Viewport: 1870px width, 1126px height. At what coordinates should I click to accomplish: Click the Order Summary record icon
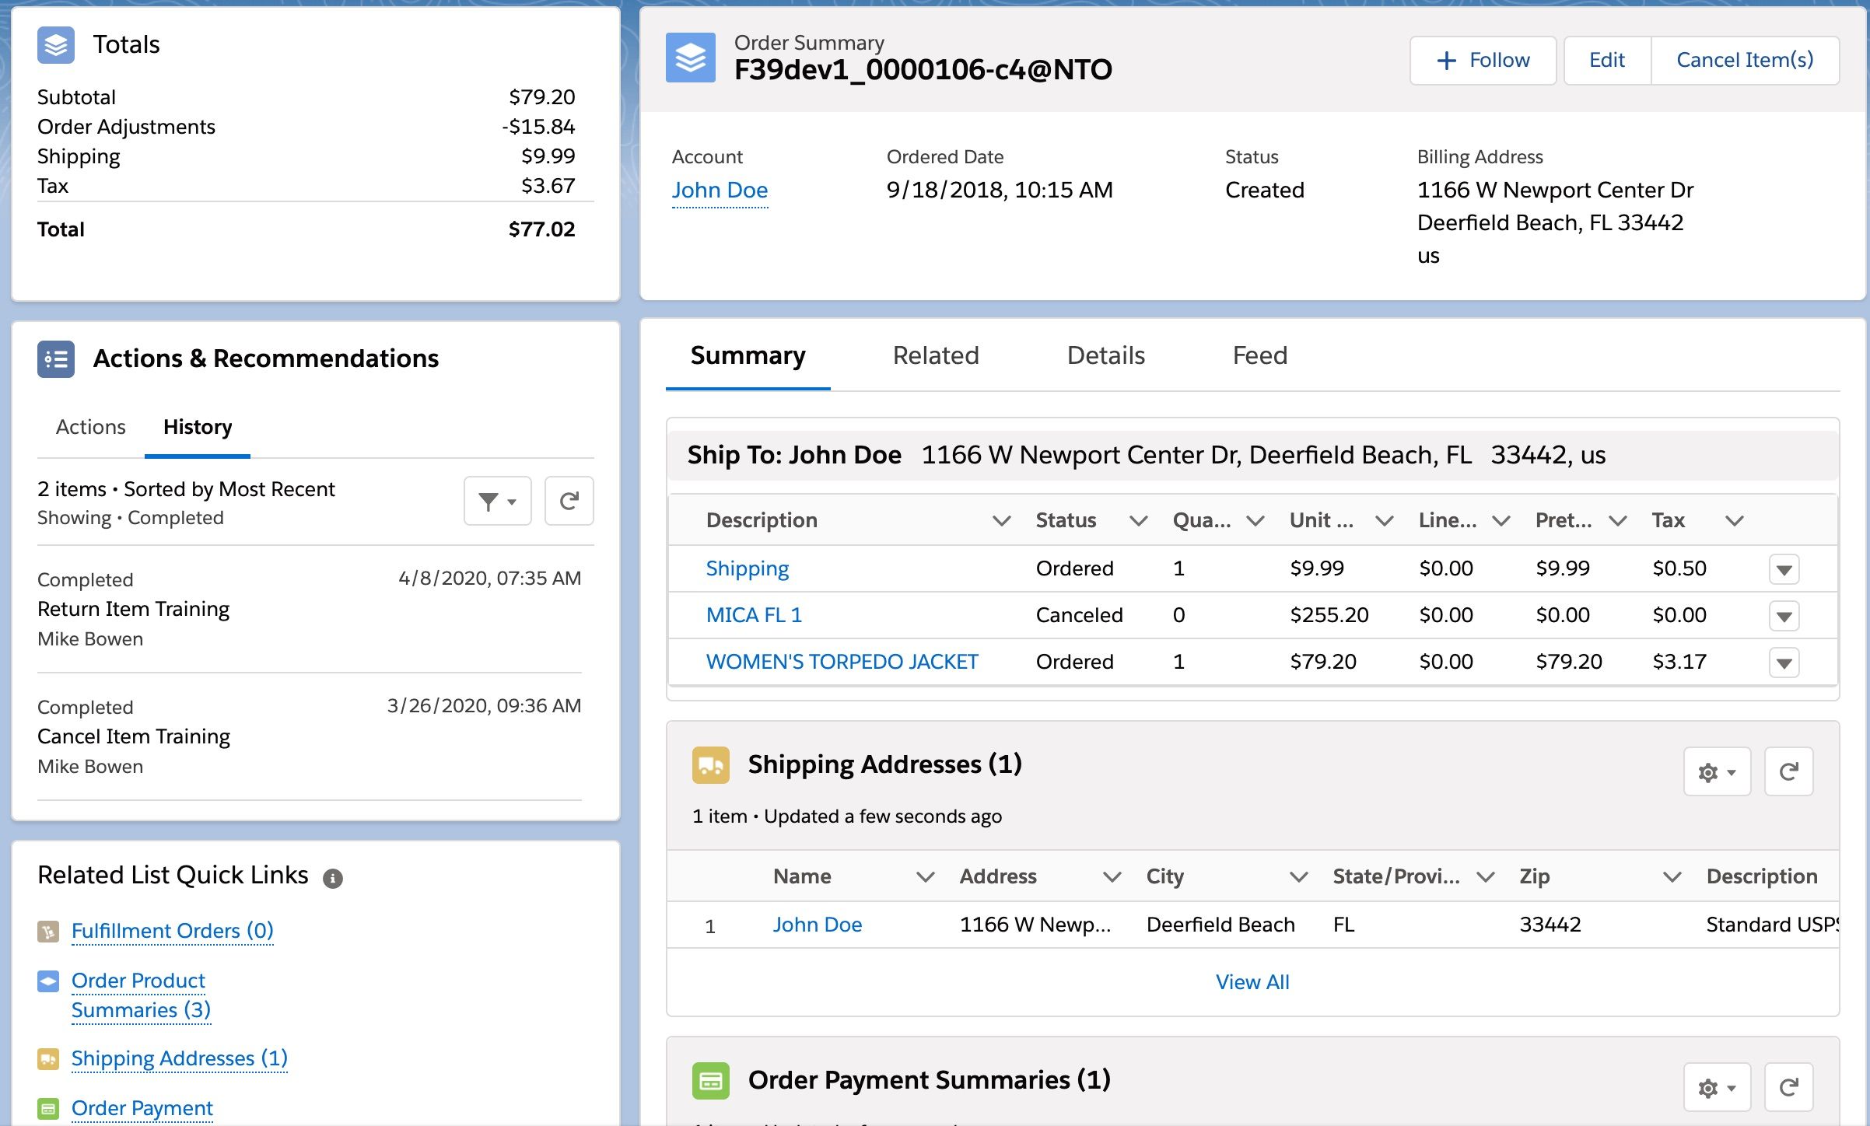(x=690, y=58)
